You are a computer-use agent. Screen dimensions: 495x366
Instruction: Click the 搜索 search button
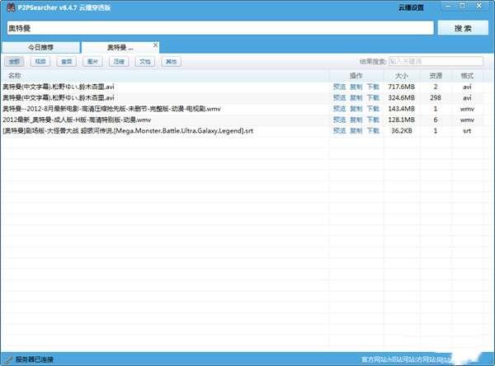[463, 28]
